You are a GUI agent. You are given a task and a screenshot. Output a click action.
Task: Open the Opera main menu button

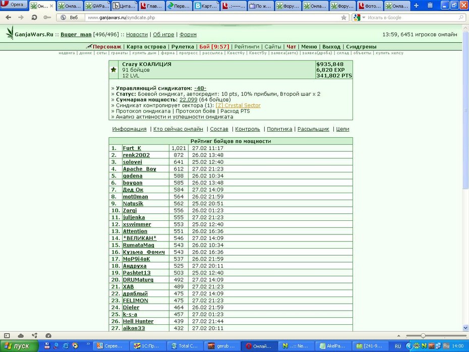coord(14,5)
